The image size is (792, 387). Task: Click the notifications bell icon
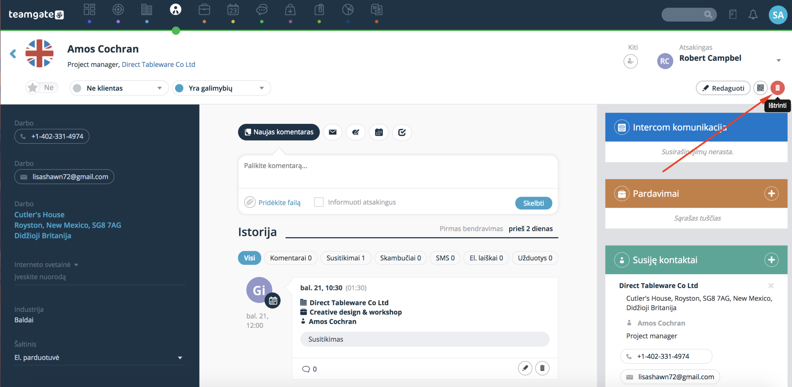753,15
